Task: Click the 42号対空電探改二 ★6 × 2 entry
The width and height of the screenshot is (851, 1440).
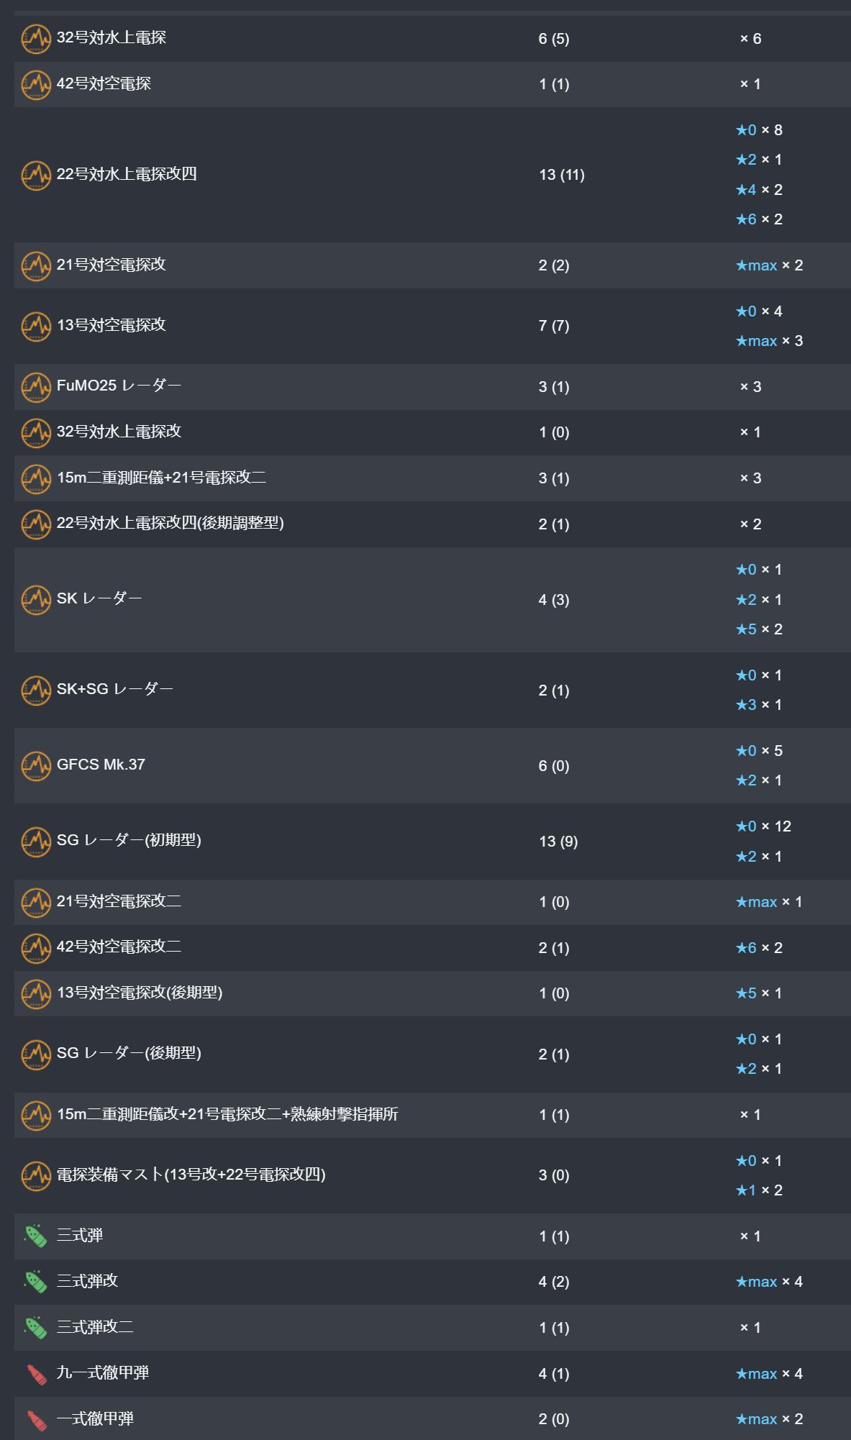Action: point(759,948)
